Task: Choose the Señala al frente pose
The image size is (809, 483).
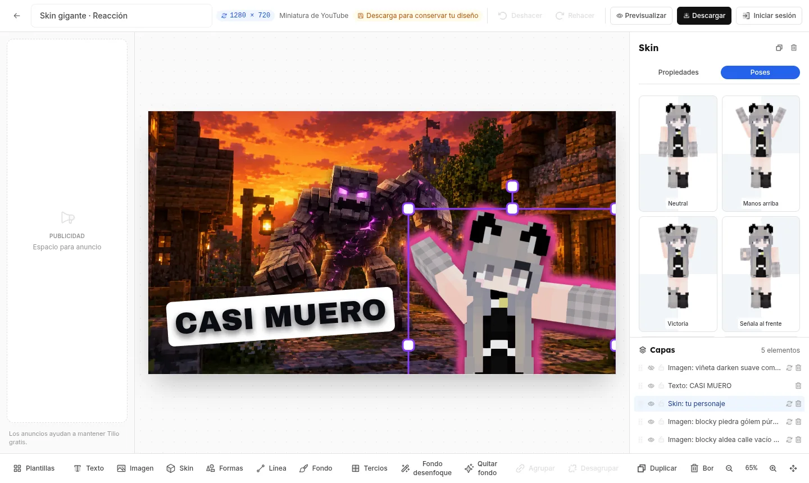Action: click(x=761, y=274)
